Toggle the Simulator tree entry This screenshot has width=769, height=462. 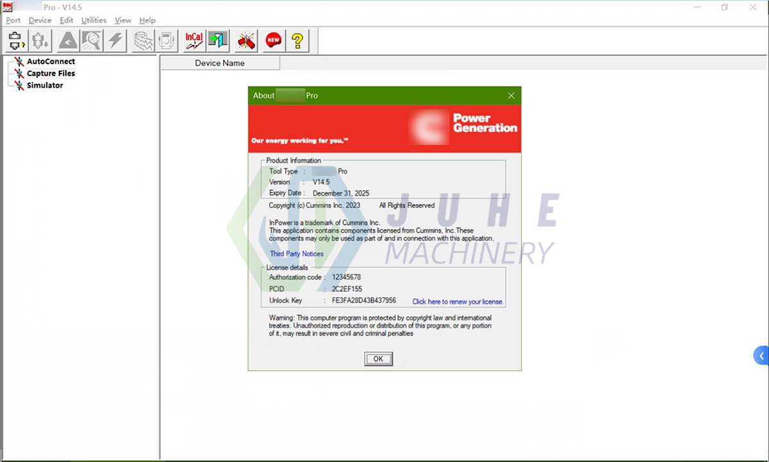45,84
